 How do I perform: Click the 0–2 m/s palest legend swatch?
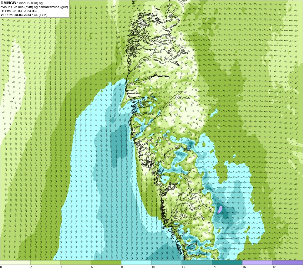point(15,262)
